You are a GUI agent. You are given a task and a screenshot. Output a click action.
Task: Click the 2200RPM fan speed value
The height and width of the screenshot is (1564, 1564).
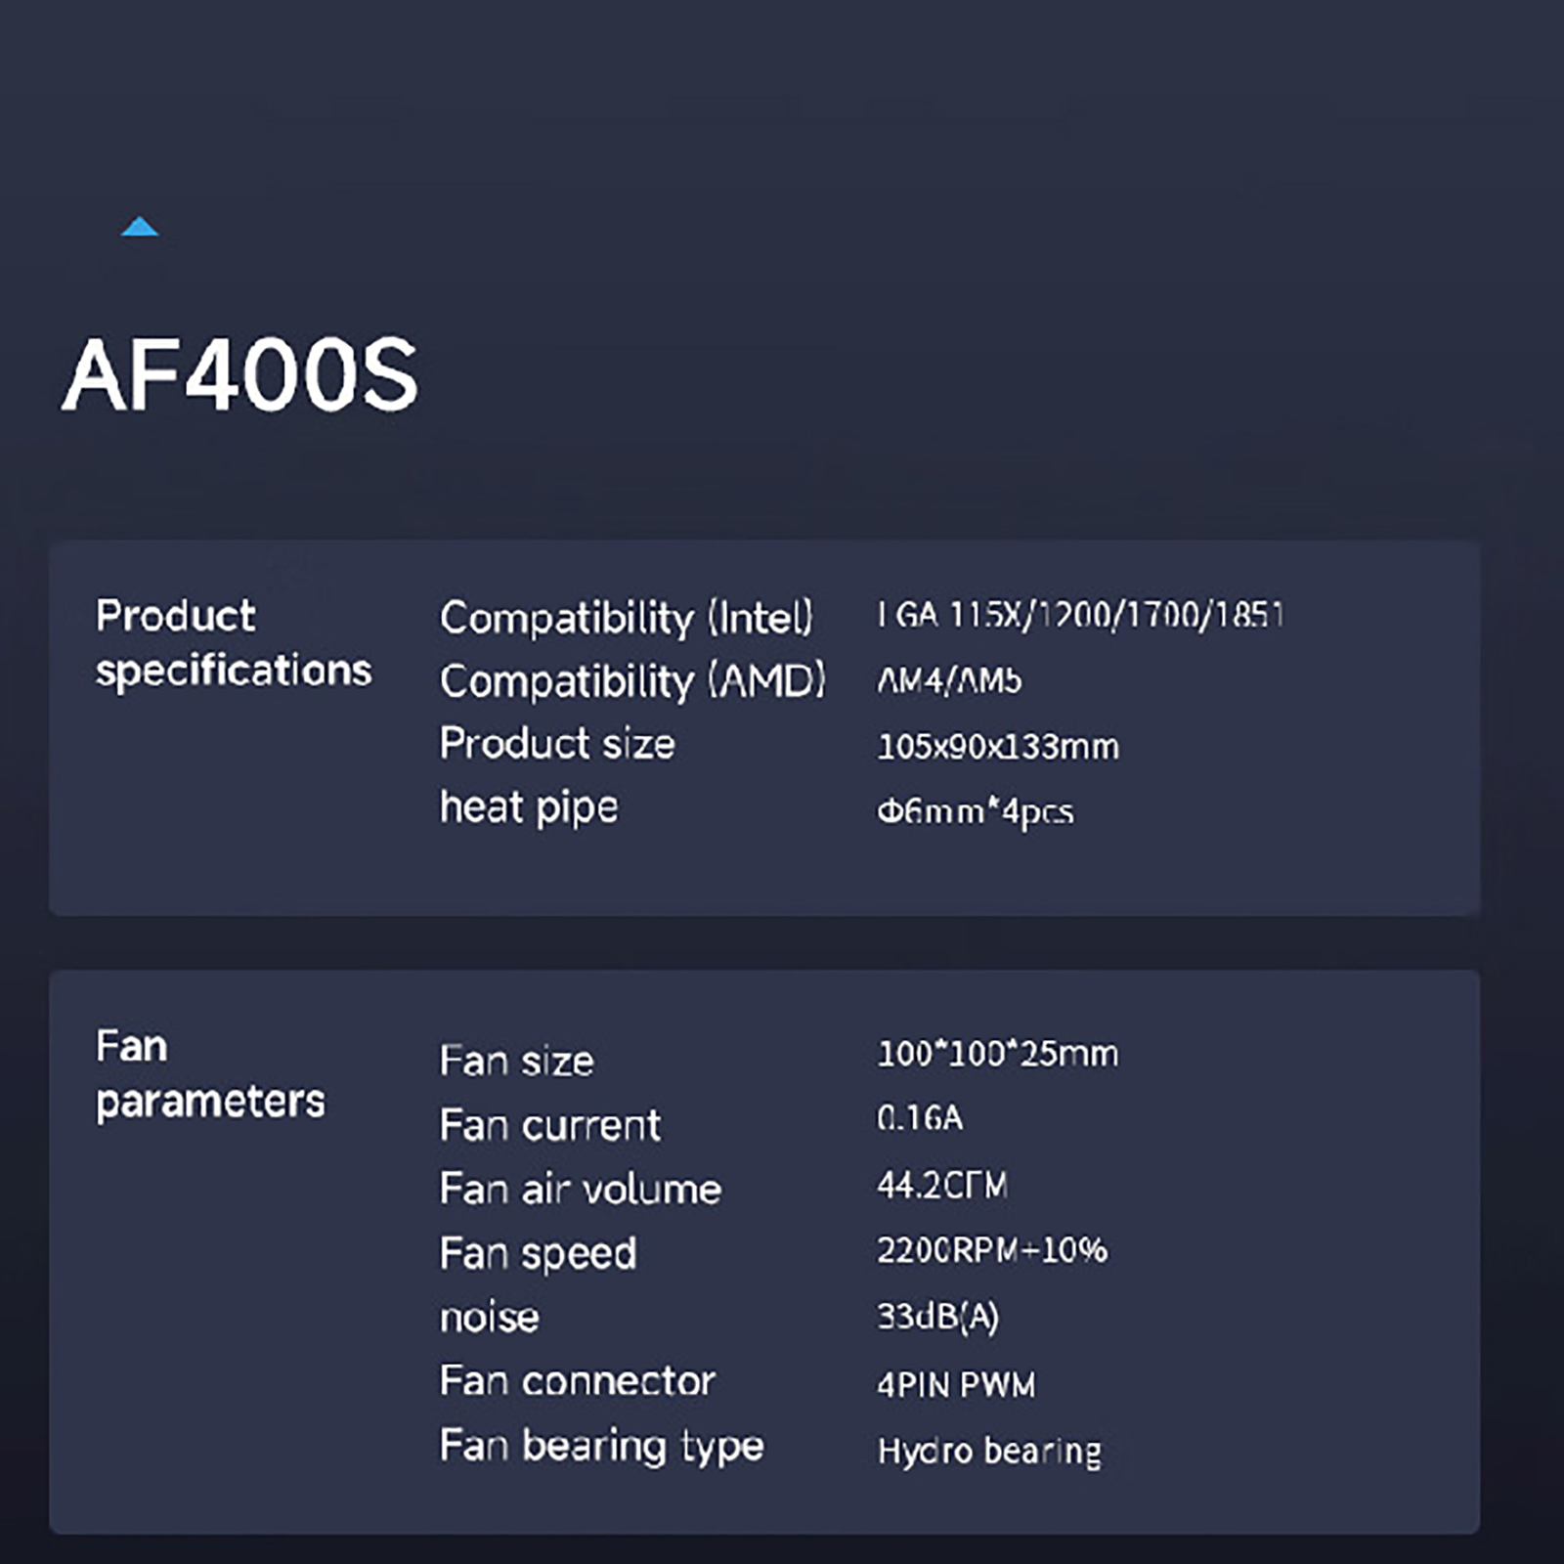(991, 1250)
